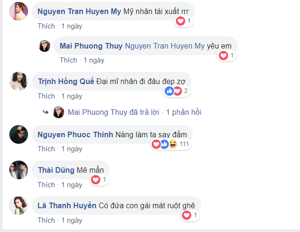Click the tagged name in Mai Phuong Thuy's reply
Image resolution: width=300 pixels, height=232 pixels.
point(165,46)
